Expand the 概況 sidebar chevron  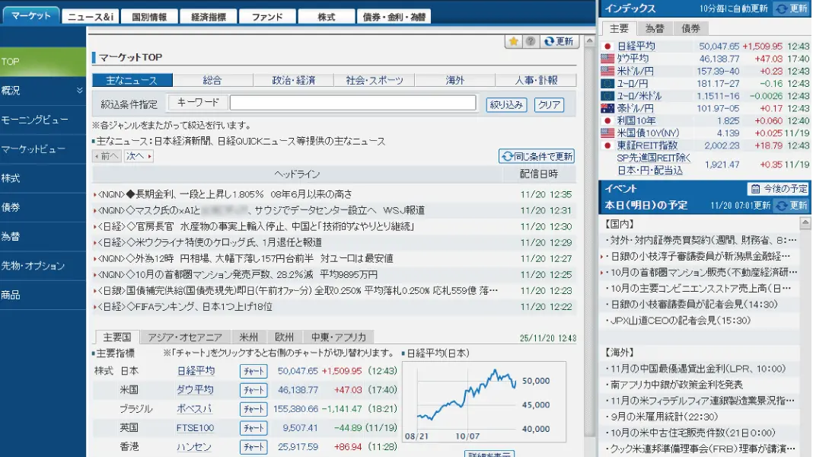coord(79,91)
